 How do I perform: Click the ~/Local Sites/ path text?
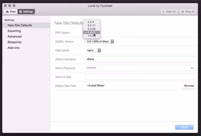pyautogui.click(x=95, y=86)
